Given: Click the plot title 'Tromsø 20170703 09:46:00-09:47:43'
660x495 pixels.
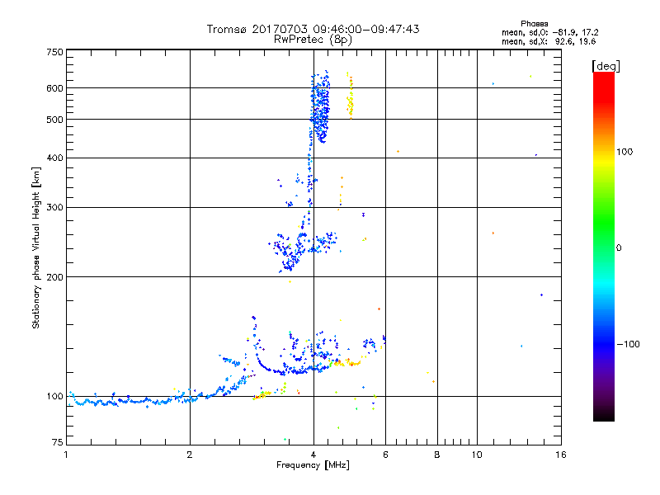Looking at the screenshot, I should coord(313,29).
